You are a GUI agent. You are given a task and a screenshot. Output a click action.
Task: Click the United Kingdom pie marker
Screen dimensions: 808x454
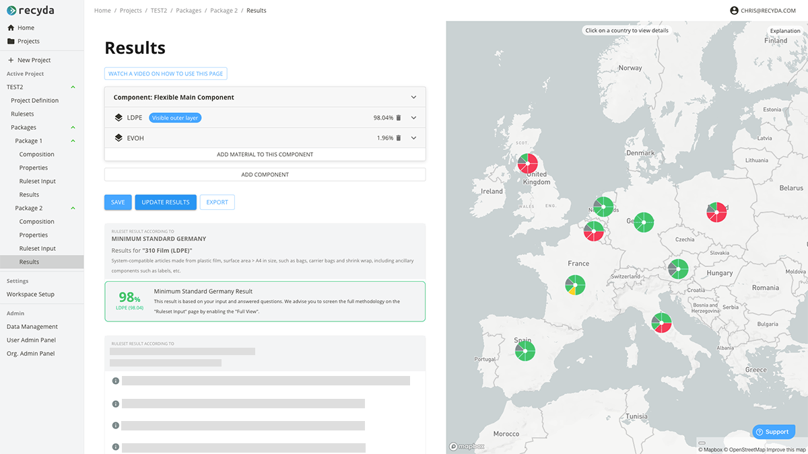(528, 163)
